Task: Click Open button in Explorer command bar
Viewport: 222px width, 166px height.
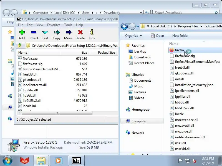Action: [157, 36]
